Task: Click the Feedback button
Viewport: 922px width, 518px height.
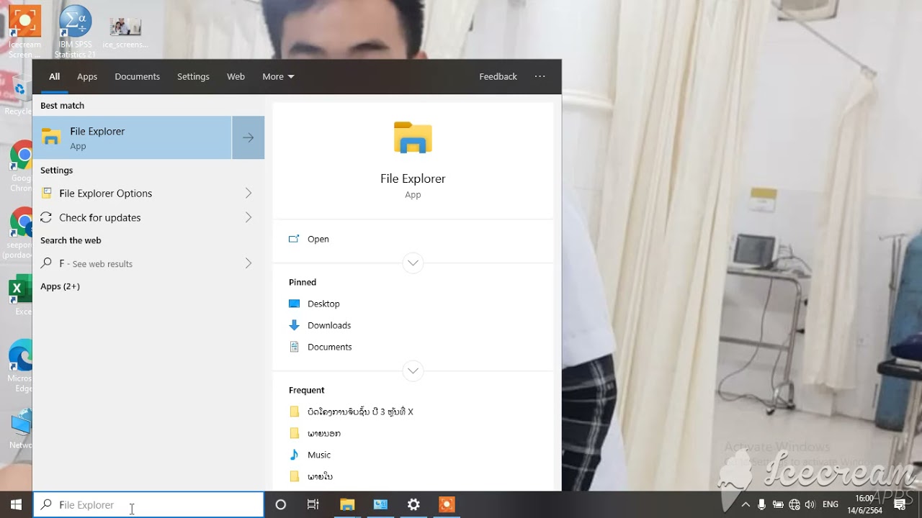Action: (x=498, y=76)
